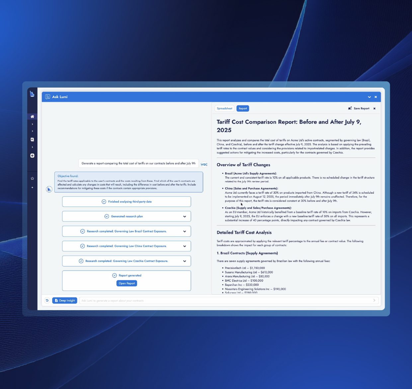Image resolution: width=412 pixels, height=389 pixels.
Task: Click the app logo at sidebar top
Action: 32,94
